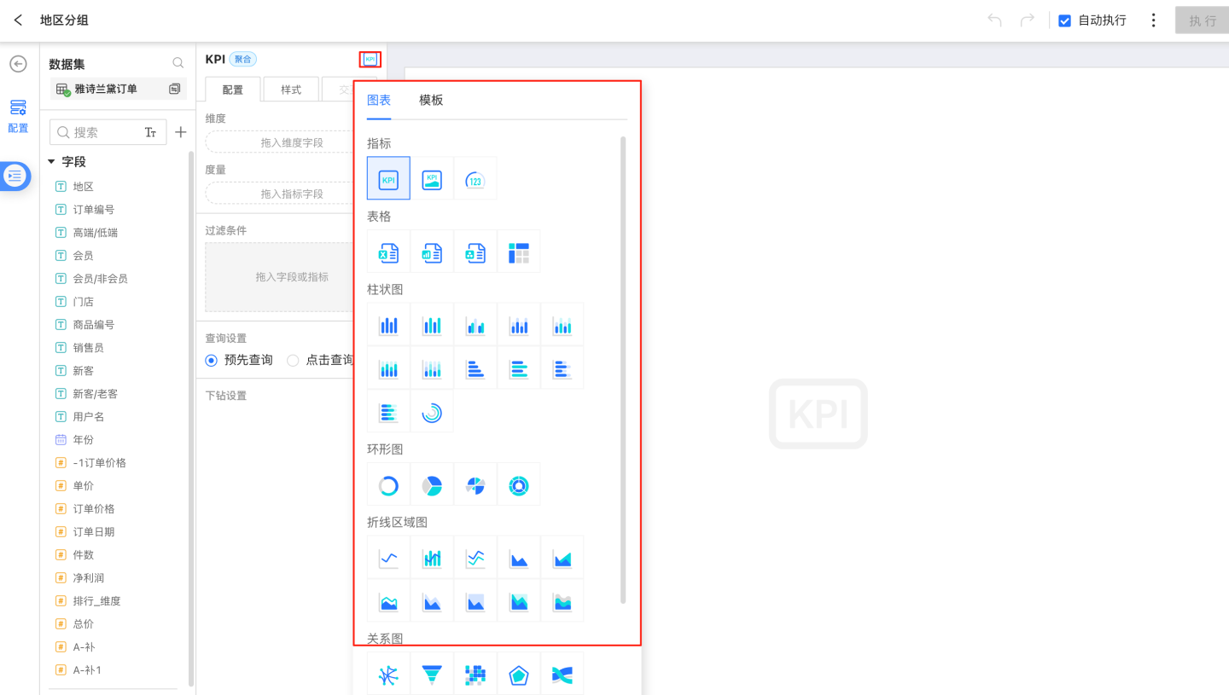Click the radial bar chart icon
The height and width of the screenshot is (695, 1229).
tap(432, 413)
